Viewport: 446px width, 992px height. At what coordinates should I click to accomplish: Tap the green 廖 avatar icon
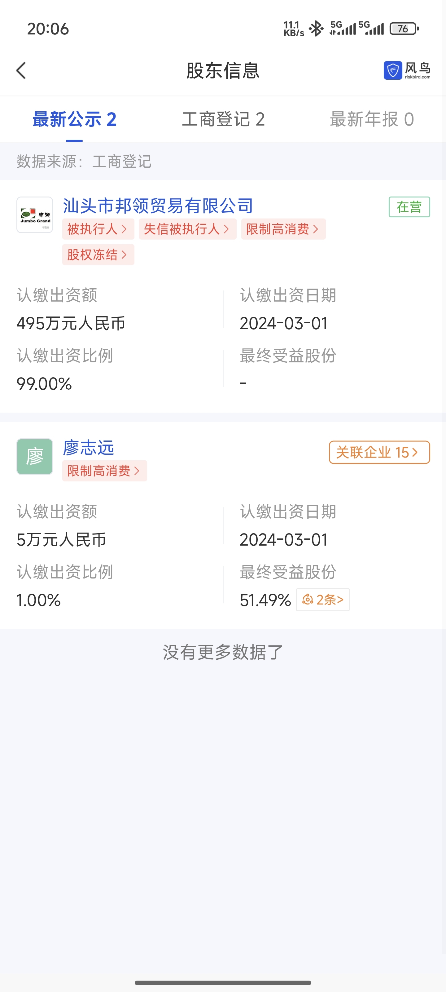pos(35,456)
